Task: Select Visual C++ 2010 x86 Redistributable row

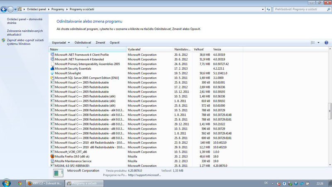Action: [146, 148]
